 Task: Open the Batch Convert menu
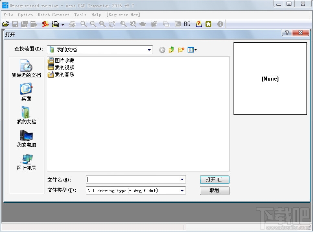point(53,15)
